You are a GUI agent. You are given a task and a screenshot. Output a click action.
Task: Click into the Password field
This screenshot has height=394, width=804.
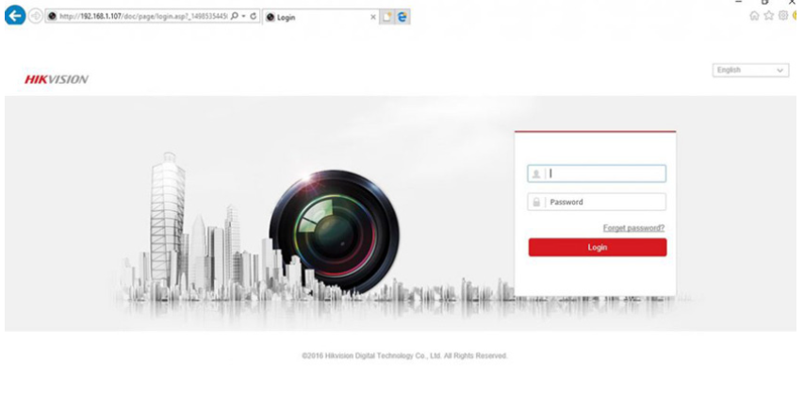point(603,202)
